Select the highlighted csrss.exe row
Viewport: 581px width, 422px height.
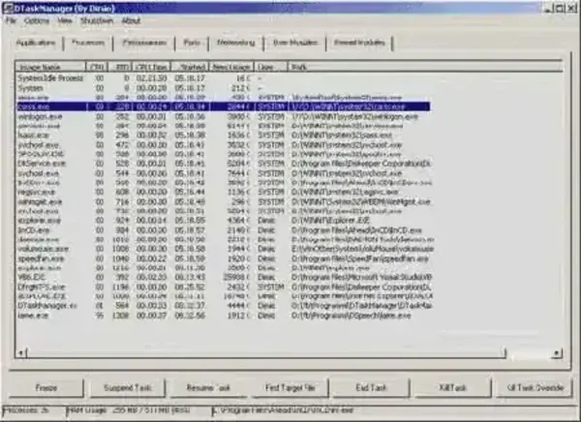(225, 106)
